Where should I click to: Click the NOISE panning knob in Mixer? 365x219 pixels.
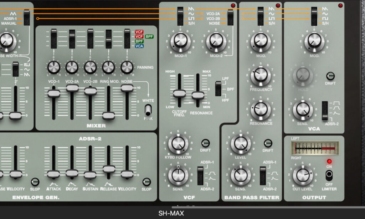click(127, 67)
